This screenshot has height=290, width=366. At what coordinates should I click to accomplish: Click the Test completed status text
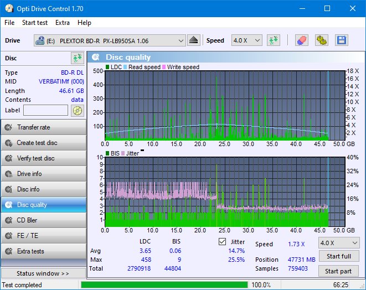[22, 285]
